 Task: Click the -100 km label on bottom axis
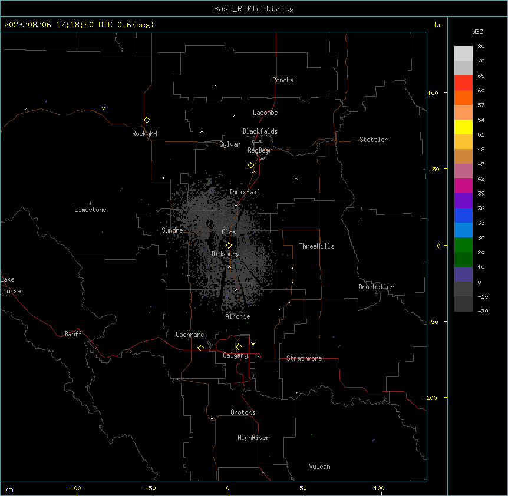74,488
